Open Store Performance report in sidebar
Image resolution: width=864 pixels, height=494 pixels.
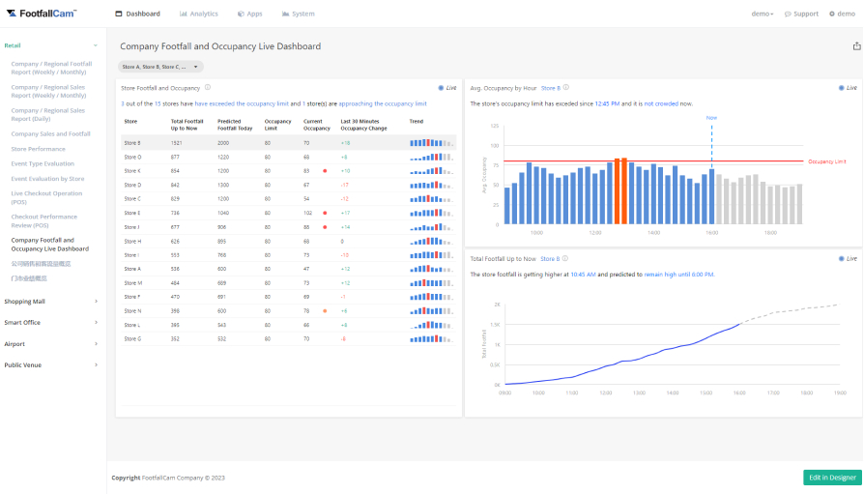point(39,149)
